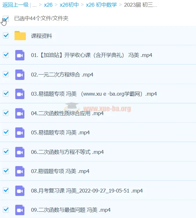Uncheck the 课程资料 folder checkbox

coord(6,36)
